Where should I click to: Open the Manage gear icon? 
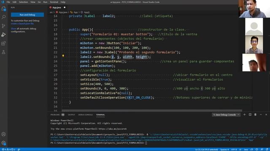tap(3, 143)
